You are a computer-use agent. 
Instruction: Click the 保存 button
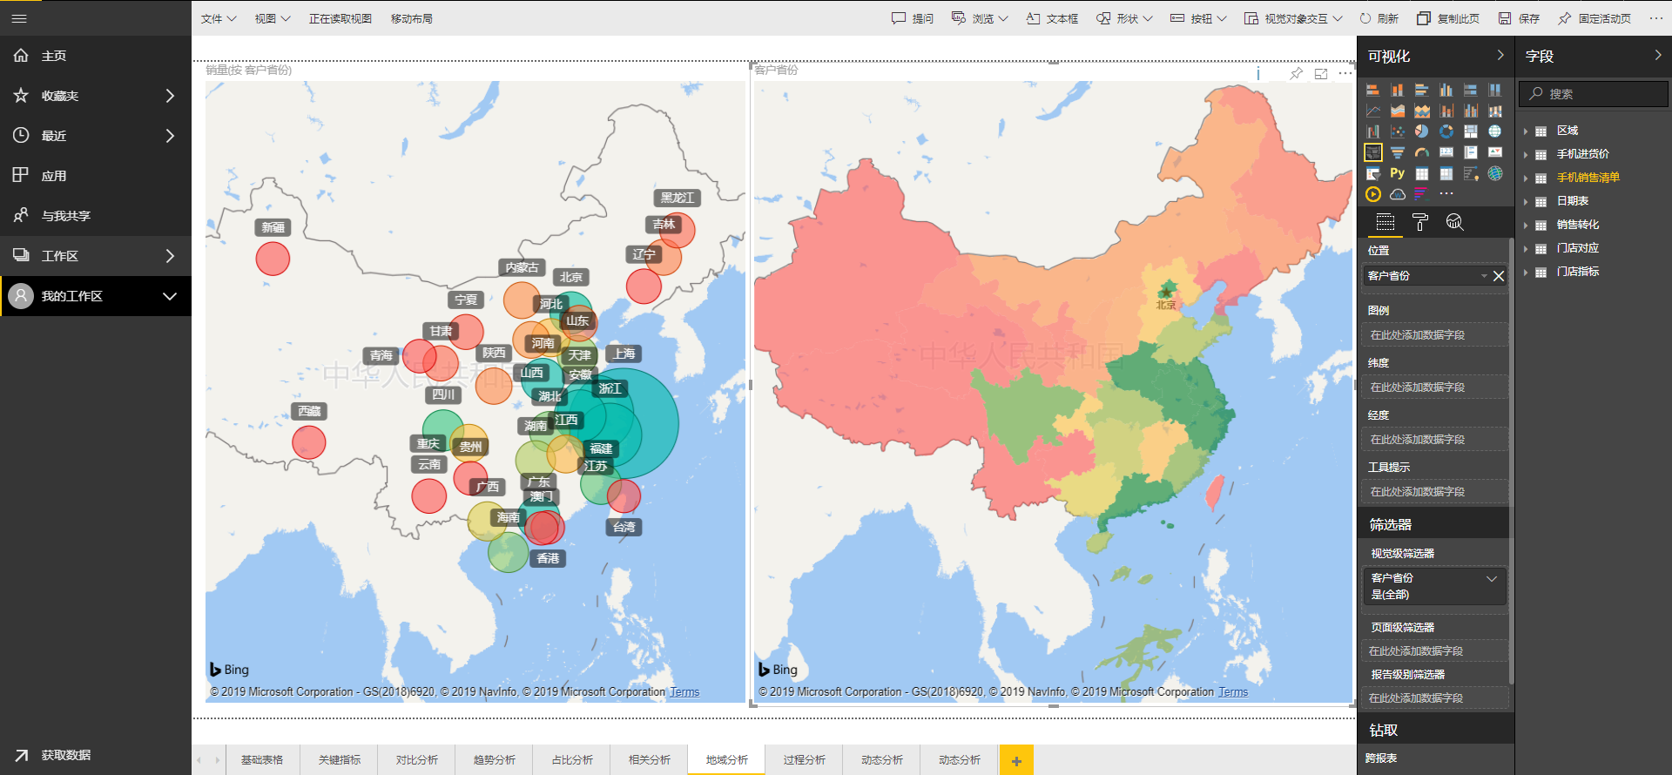pyautogui.click(x=1519, y=18)
